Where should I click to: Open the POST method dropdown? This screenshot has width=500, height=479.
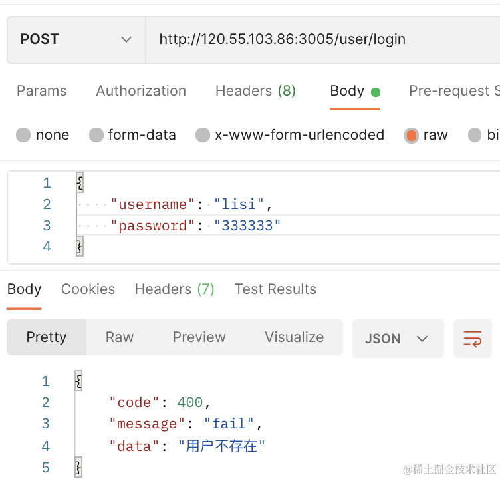tap(76, 39)
